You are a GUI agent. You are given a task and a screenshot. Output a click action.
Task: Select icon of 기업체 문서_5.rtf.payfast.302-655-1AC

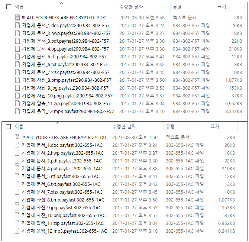[x=17, y=176]
